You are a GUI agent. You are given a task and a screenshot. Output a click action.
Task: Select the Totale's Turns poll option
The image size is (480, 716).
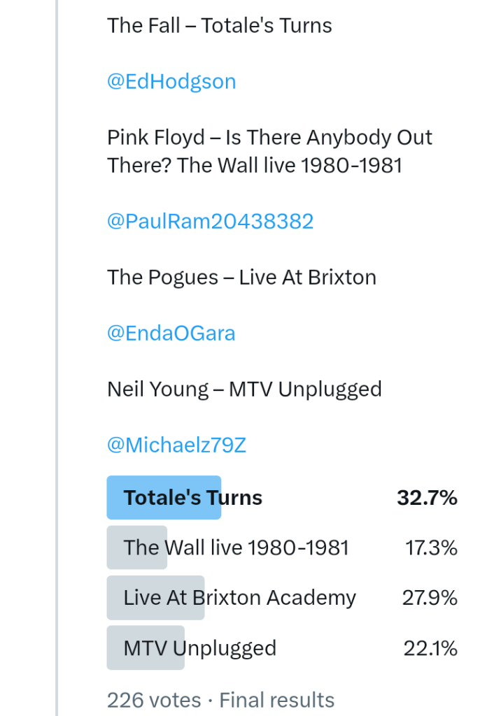tap(193, 498)
